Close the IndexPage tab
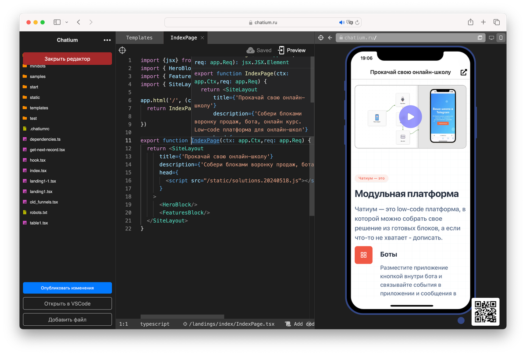Image resolution: width=526 pixels, height=355 pixels. pos(202,38)
